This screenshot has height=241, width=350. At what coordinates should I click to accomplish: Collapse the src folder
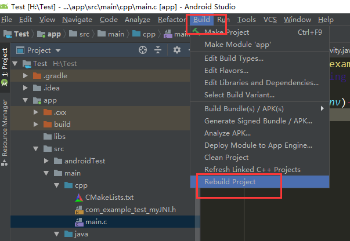36,149
